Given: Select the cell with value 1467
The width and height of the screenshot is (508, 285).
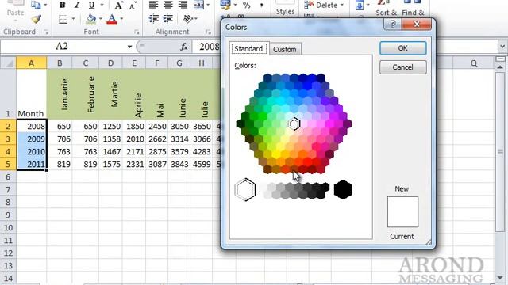Looking at the screenshot, I should 111,151.
